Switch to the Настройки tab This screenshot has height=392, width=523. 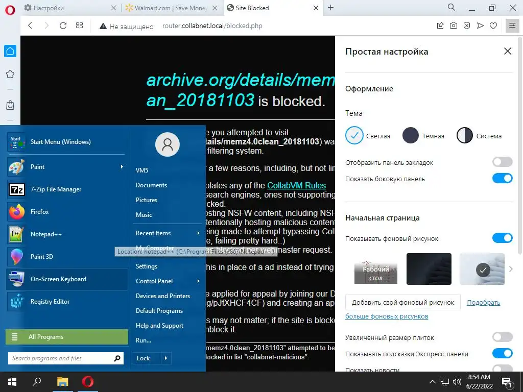click(70, 8)
